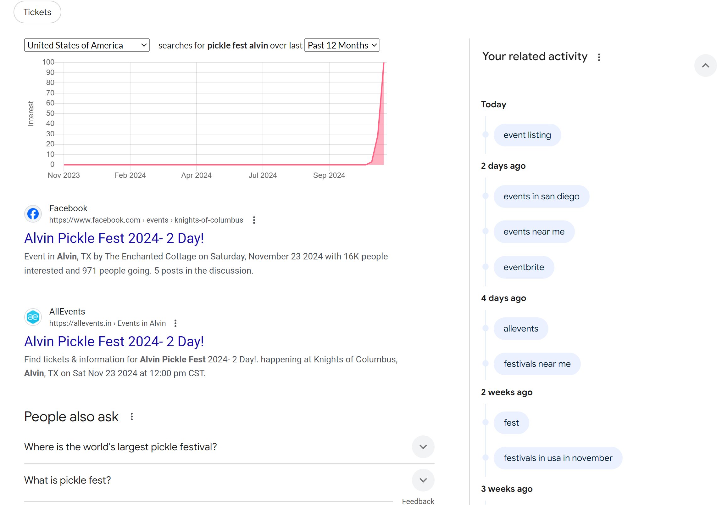722x505 pixels.
Task: Click the Feedback link
Action: (418, 501)
